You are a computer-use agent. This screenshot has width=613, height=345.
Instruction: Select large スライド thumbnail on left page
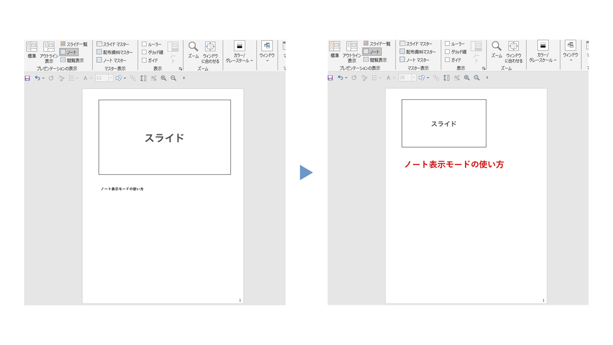[x=165, y=137]
